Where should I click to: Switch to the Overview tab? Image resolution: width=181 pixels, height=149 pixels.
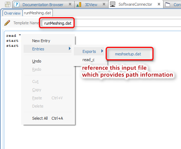click(x=12, y=13)
